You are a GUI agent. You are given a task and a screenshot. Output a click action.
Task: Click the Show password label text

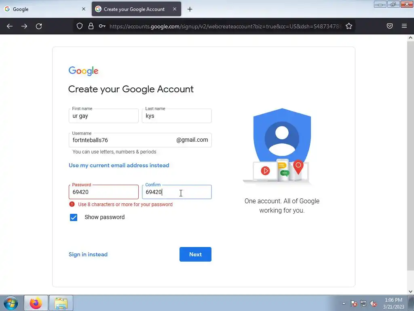105,217
